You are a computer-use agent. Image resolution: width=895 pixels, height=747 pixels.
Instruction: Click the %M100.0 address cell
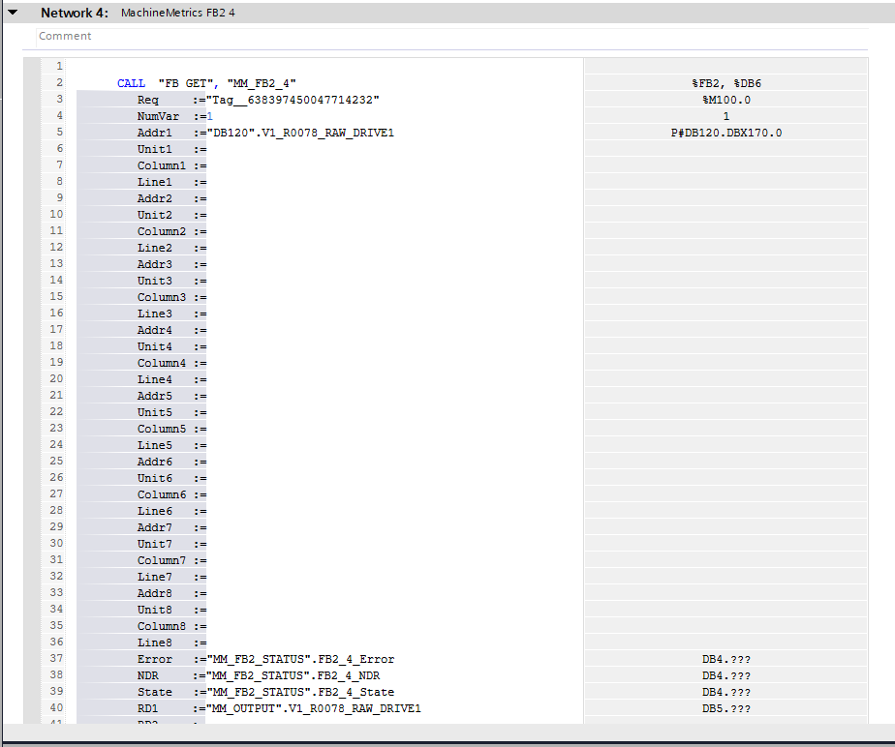(726, 100)
